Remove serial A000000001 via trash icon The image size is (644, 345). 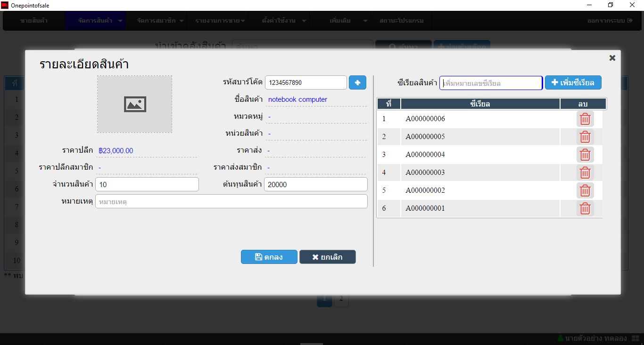(x=585, y=208)
